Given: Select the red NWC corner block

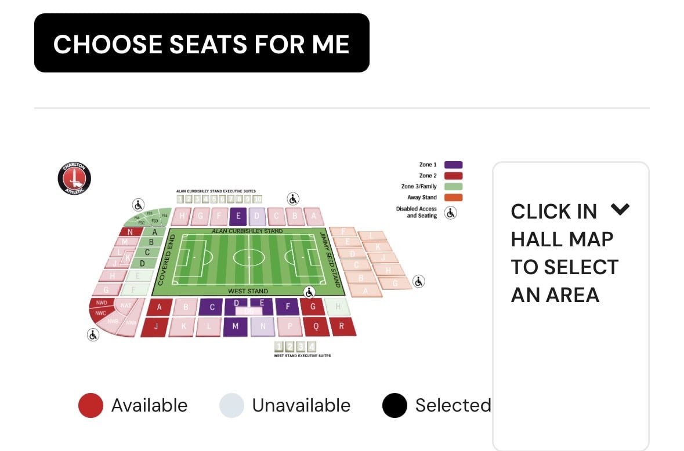Looking at the screenshot, I should click(100, 314).
